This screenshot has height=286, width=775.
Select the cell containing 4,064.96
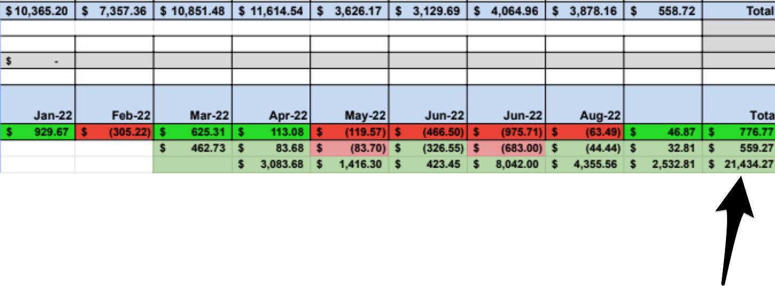point(507,11)
